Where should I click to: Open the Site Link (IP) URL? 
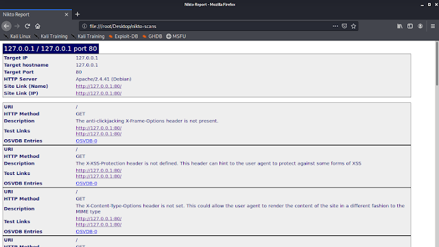tap(99, 93)
